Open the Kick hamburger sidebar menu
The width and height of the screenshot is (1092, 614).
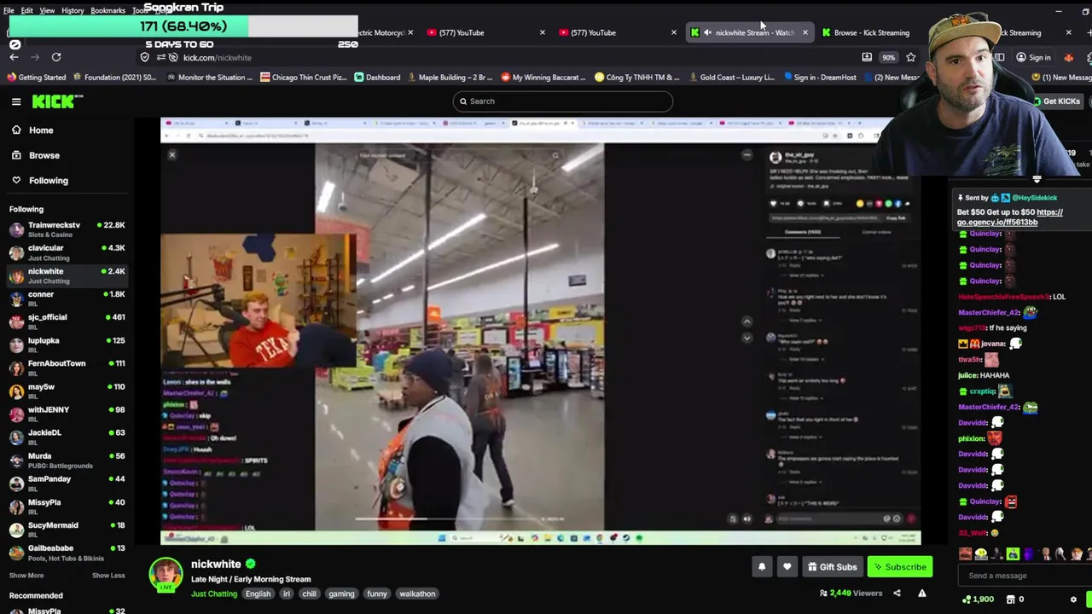tap(16, 101)
